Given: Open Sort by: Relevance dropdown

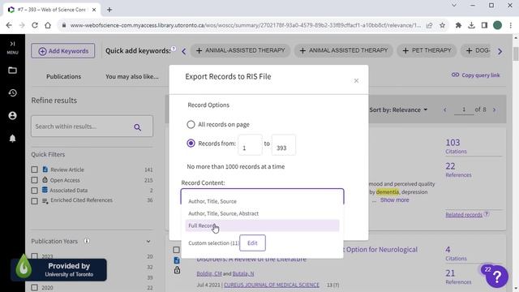Looking at the screenshot, I should pyautogui.click(x=398, y=110).
